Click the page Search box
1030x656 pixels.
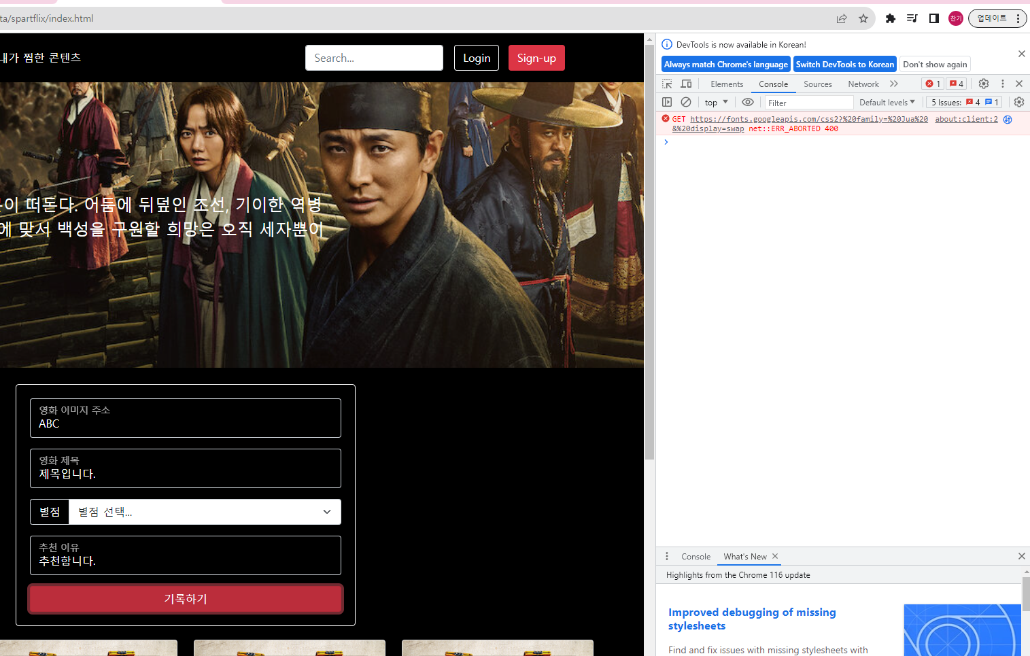point(374,58)
